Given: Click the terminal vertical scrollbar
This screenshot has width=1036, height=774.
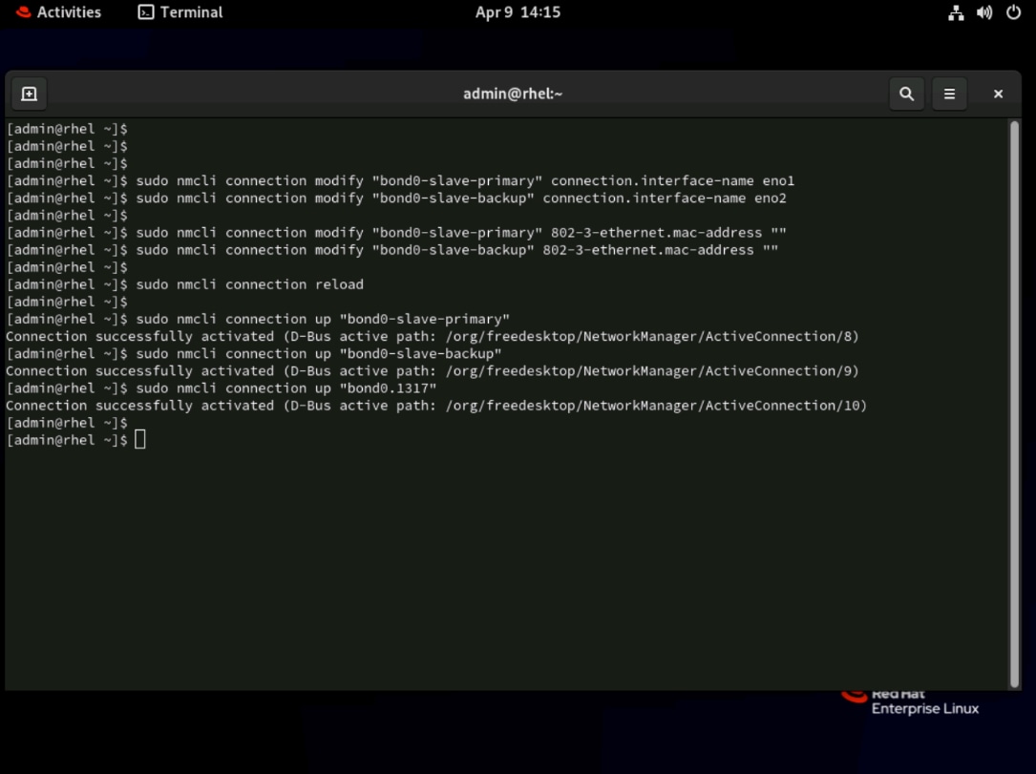Looking at the screenshot, I should tap(1014, 404).
